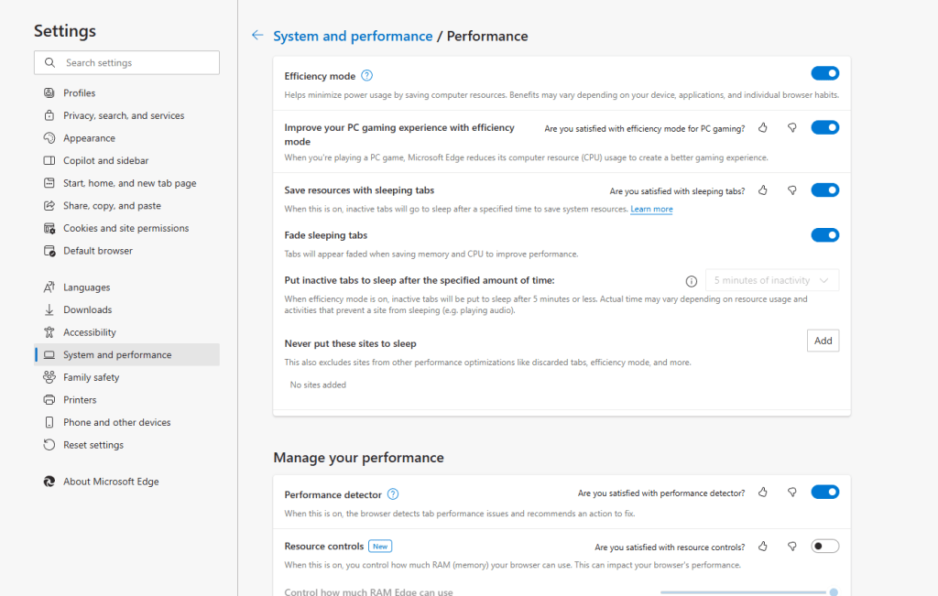Open the inactivity time dropdown
This screenshot has height=596, width=938.
point(772,280)
